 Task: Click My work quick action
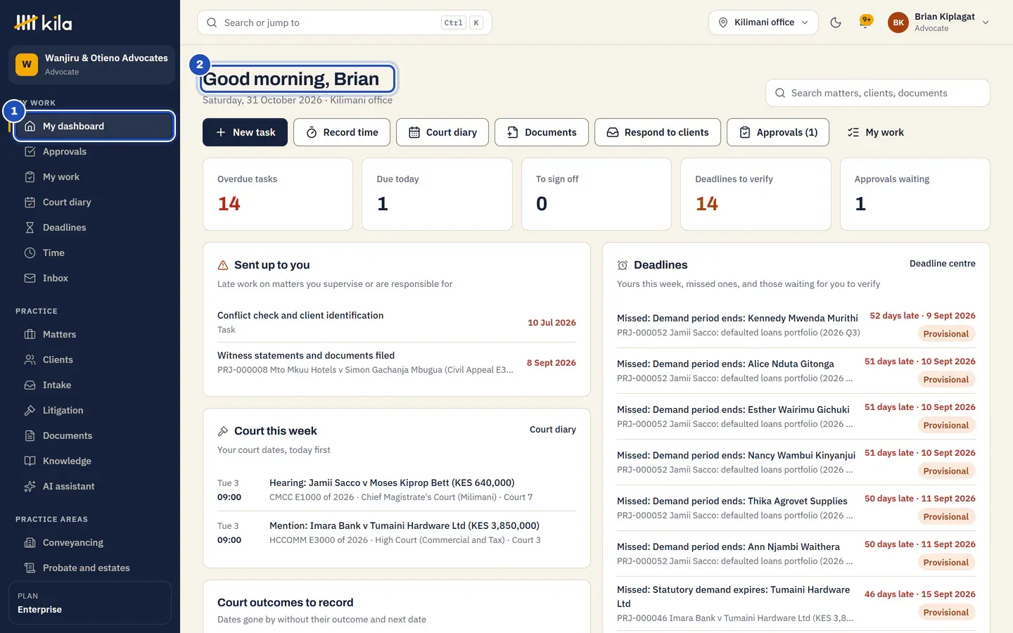pos(876,132)
